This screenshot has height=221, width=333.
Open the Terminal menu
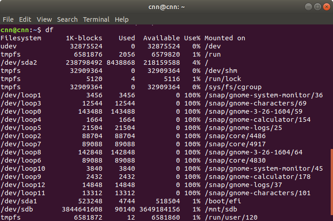tap(96, 19)
